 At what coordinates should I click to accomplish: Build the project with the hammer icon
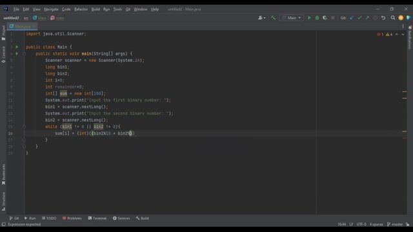tap(273, 18)
